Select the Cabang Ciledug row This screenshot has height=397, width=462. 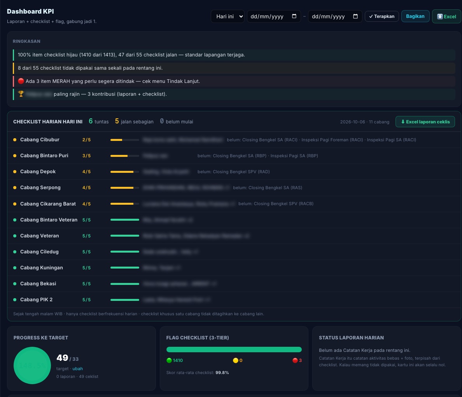pyautogui.click(x=234, y=251)
